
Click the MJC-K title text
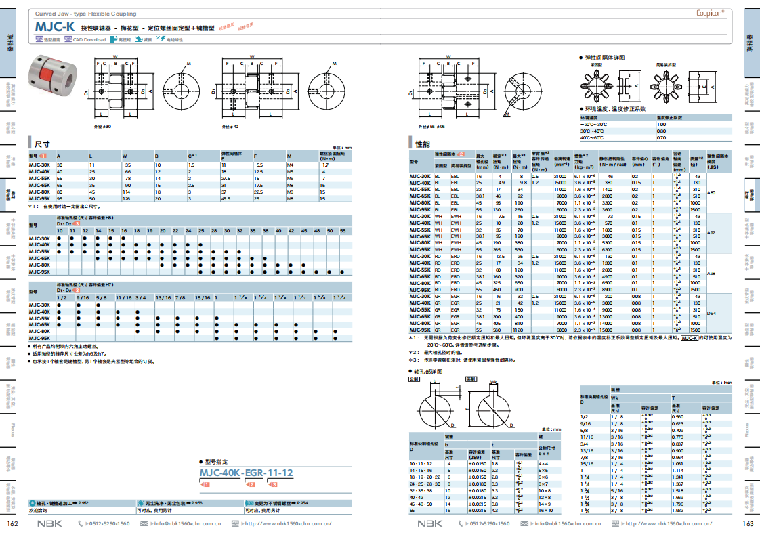pos(55,26)
